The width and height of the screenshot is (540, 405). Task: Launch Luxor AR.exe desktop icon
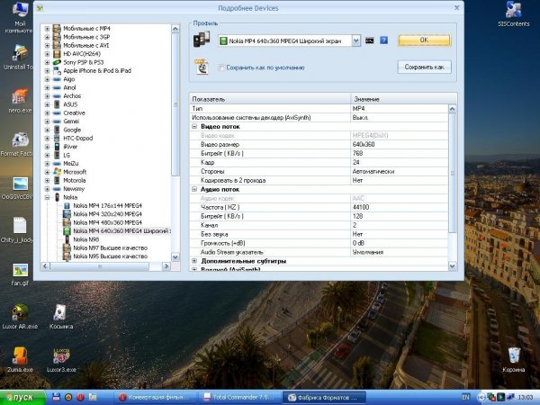coord(20,317)
